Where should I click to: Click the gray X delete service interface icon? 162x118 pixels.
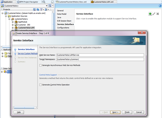[158, 14]
